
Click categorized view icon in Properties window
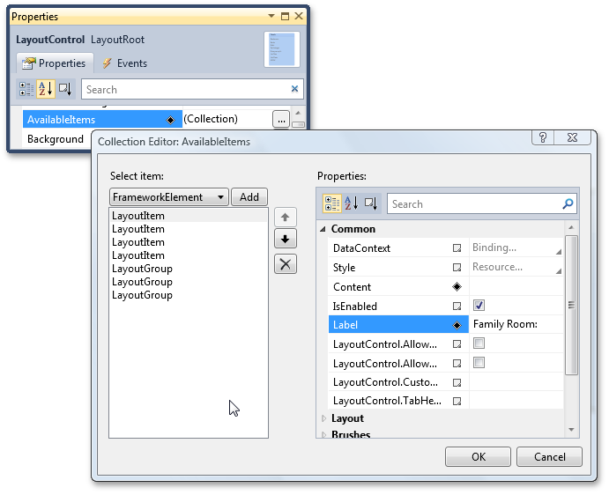coord(26,89)
